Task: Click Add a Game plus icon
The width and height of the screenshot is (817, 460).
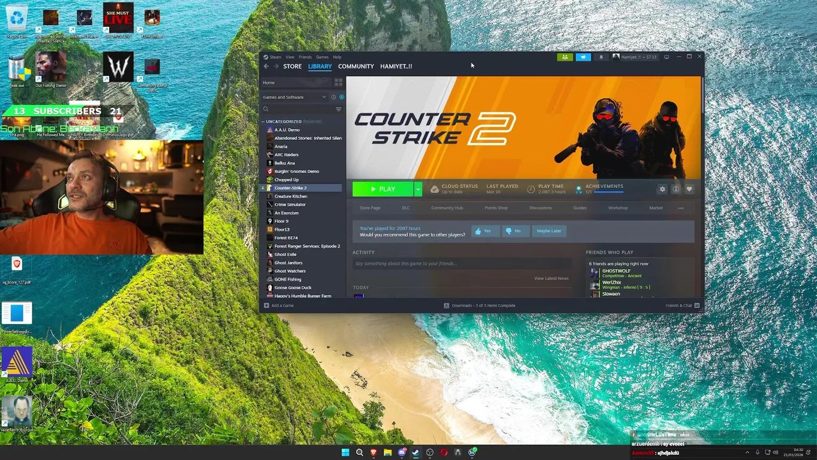Action: (267, 305)
